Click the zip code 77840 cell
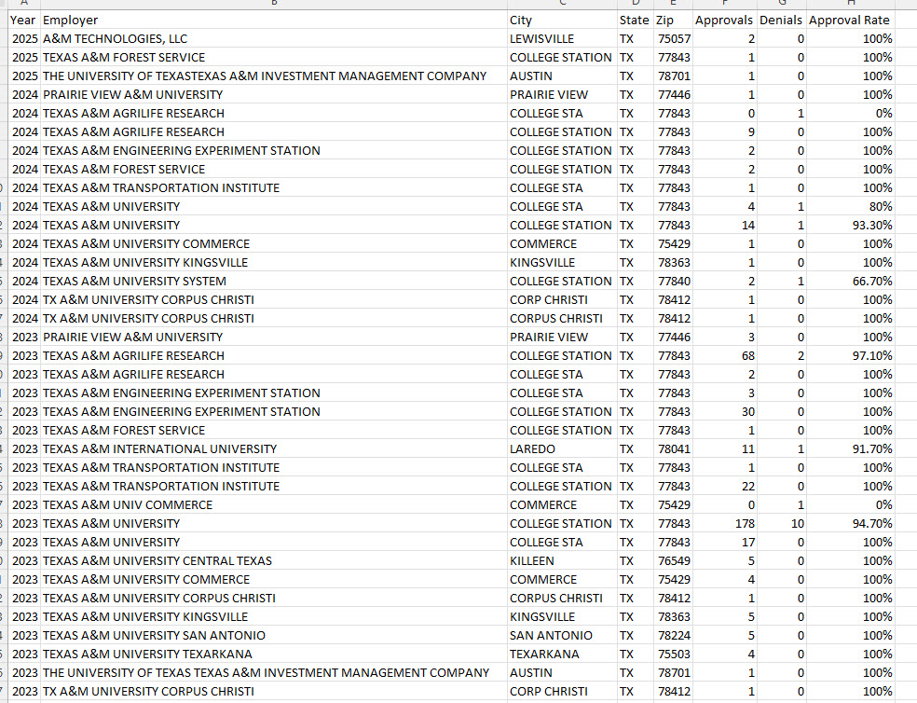Image resolution: width=917 pixels, height=703 pixels. (674, 281)
